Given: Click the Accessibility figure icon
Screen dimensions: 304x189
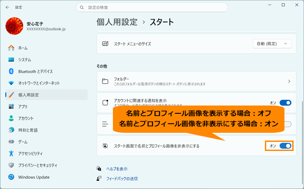Looking at the screenshot, I should click(x=11, y=154).
